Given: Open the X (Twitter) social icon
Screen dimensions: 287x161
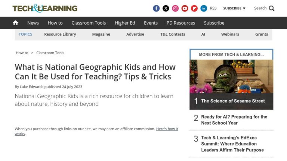Looking at the screenshot, I should click(x=166, y=9).
